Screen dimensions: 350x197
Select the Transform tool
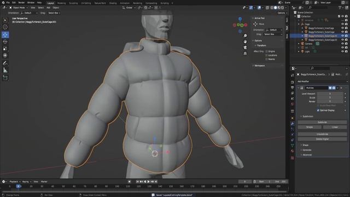click(x=5, y=55)
